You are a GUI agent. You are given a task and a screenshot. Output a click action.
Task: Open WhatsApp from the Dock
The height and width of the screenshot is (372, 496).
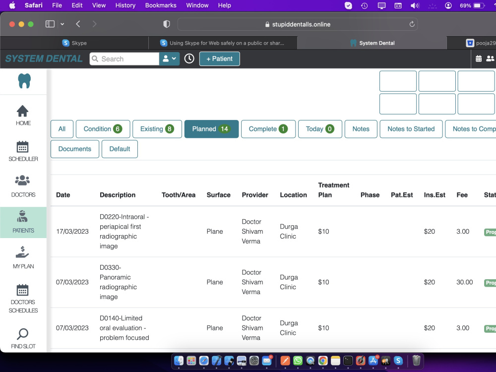click(x=298, y=361)
